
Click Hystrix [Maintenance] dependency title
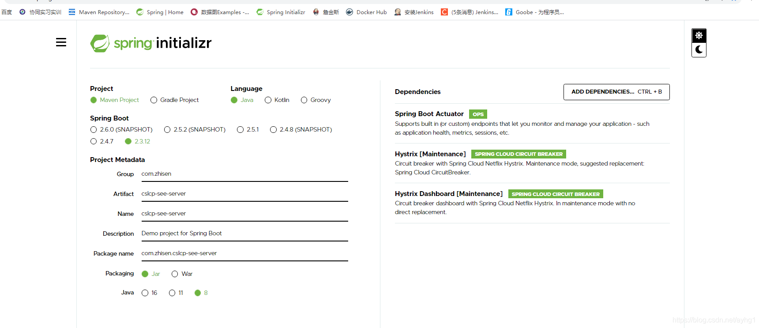(x=430, y=154)
